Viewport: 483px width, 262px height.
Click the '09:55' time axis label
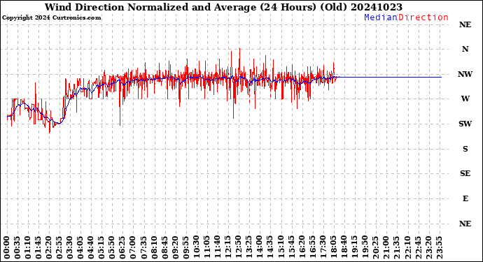tap(186, 247)
